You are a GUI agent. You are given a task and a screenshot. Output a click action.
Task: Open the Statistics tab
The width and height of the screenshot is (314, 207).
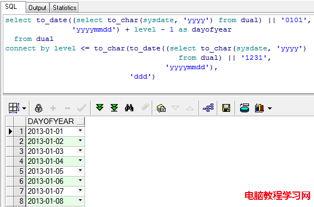click(64, 8)
